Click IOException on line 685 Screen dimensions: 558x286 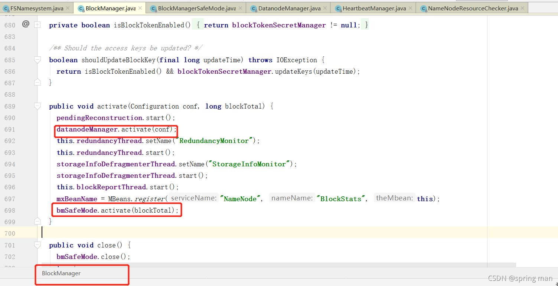click(x=296, y=60)
